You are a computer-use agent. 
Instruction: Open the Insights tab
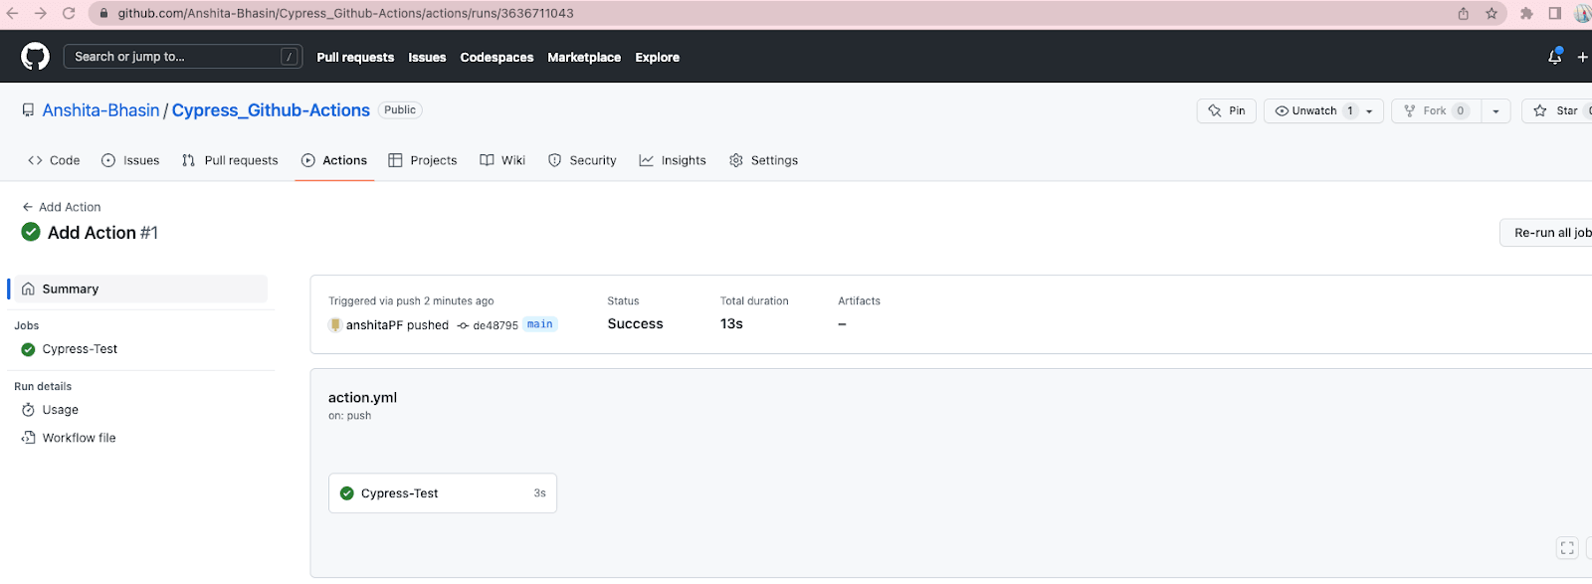point(673,160)
